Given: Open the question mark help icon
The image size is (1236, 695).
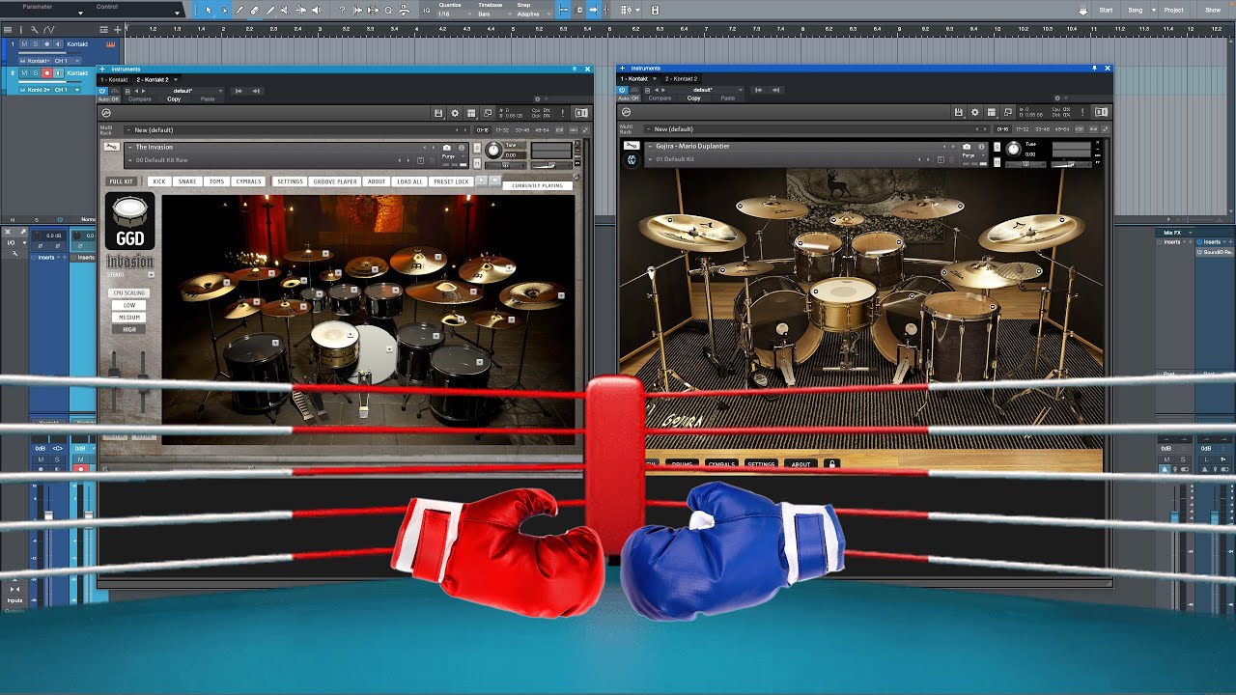Looking at the screenshot, I should 342,10.
